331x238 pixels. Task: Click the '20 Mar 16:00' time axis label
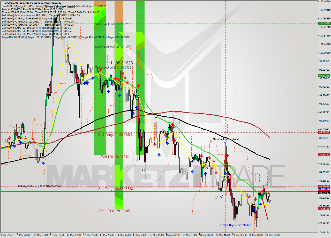click(273, 235)
